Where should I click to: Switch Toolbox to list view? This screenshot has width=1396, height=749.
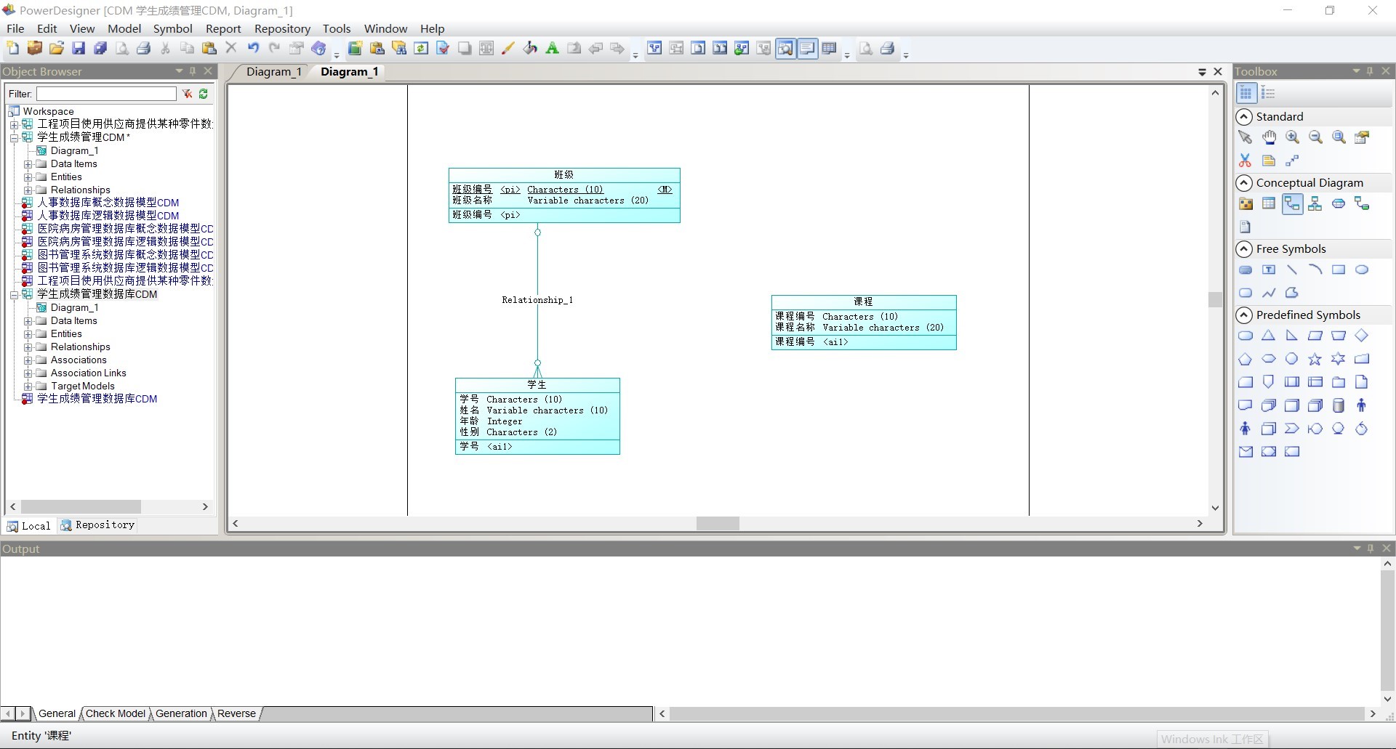[1269, 93]
